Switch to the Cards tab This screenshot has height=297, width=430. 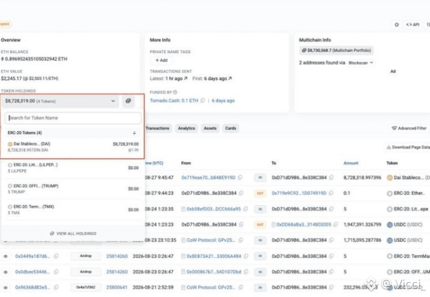tap(231, 128)
